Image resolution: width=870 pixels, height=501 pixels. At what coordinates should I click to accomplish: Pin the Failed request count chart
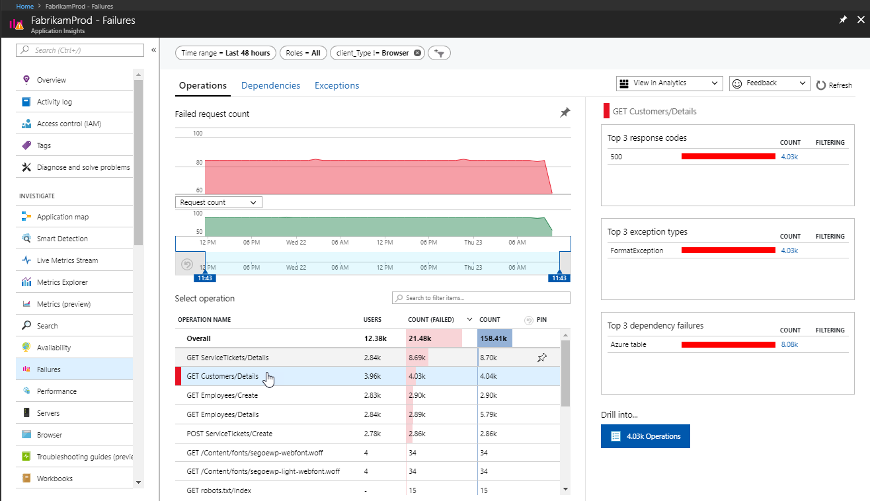565,112
